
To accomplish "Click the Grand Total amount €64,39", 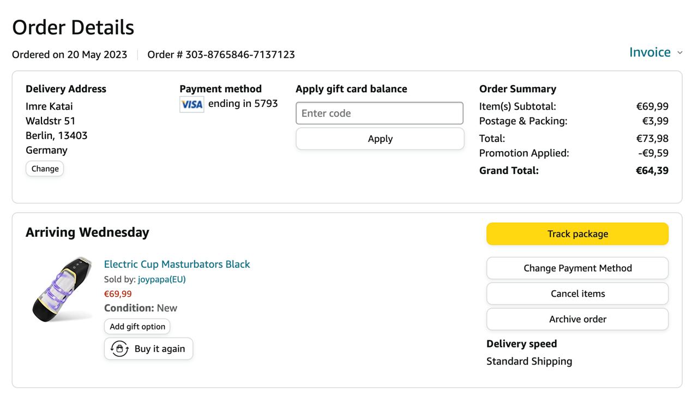I will 652,171.
